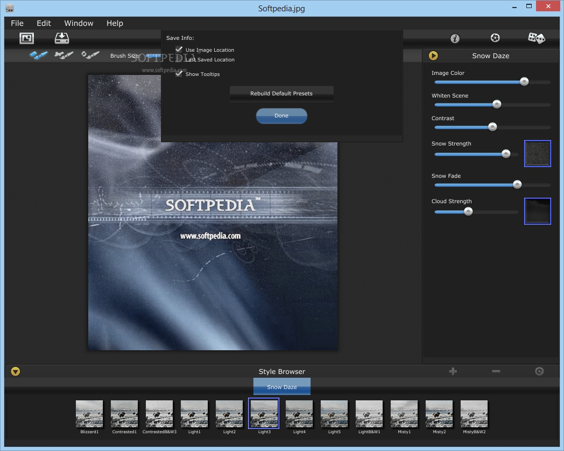Viewport: 564px width, 451px height.
Task: Click the Whiten Scene slider handle
Action: pyautogui.click(x=497, y=105)
